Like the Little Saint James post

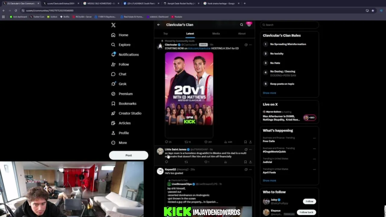pyautogui.click(x=206, y=162)
